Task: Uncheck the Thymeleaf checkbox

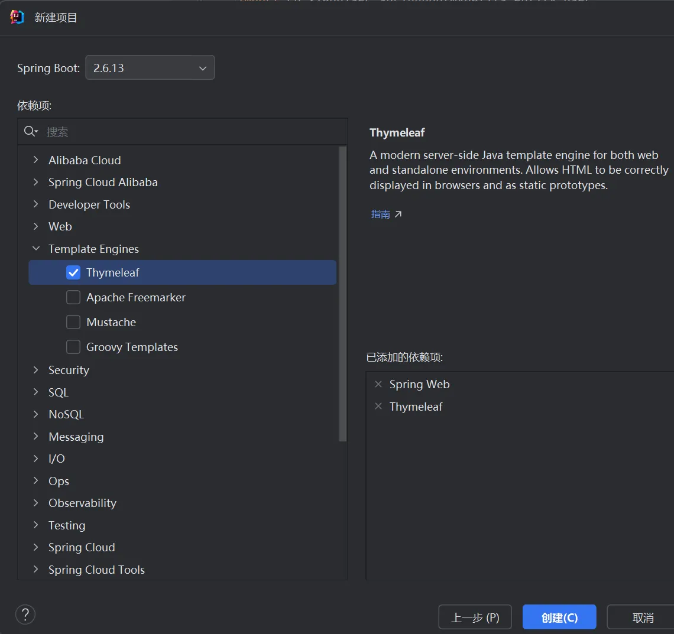Action: pos(73,272)
